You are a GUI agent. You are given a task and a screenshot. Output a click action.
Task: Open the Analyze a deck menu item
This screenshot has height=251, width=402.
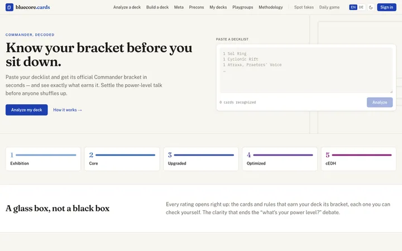tap(127, 7)
